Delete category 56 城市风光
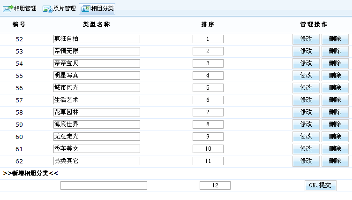Image resolution: width=352 pixels, height=200 pixels. pyautogui.click(x=335, y=88)
